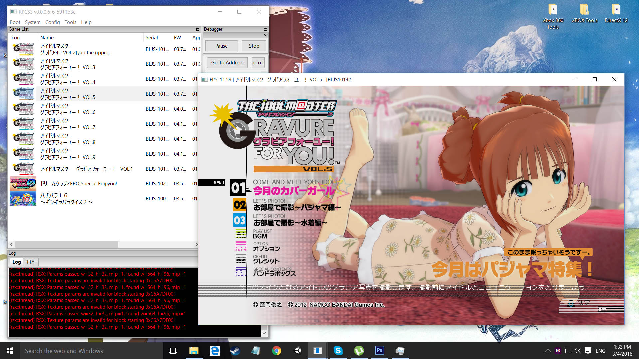Open the Config menu
639x359 pixels.
click(x=52, y=22)
